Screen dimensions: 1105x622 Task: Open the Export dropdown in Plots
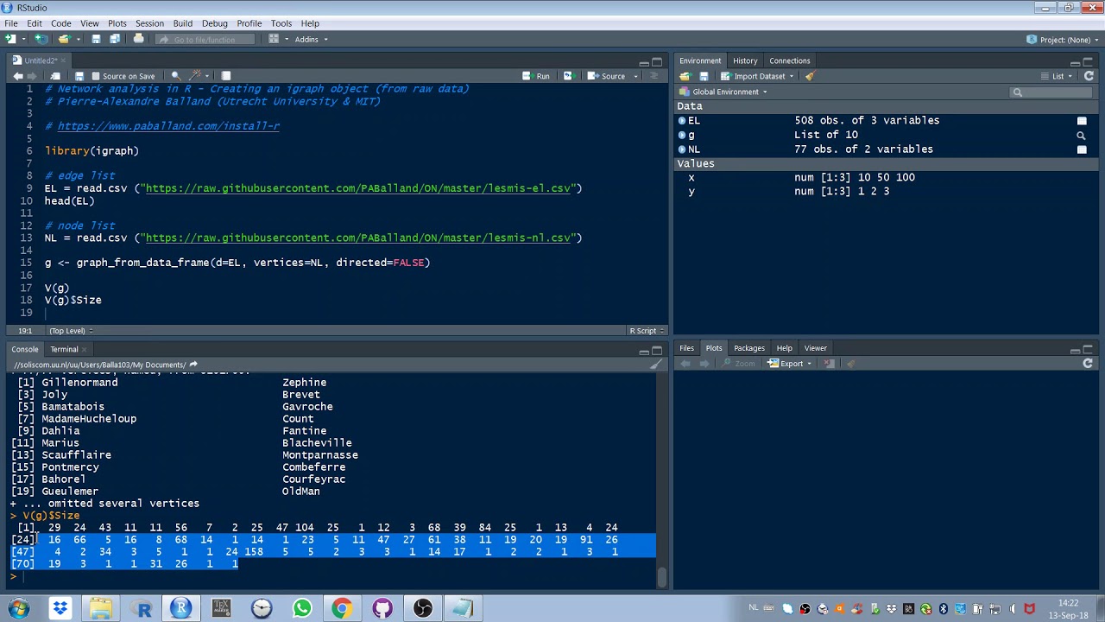[x=791, y=364]
